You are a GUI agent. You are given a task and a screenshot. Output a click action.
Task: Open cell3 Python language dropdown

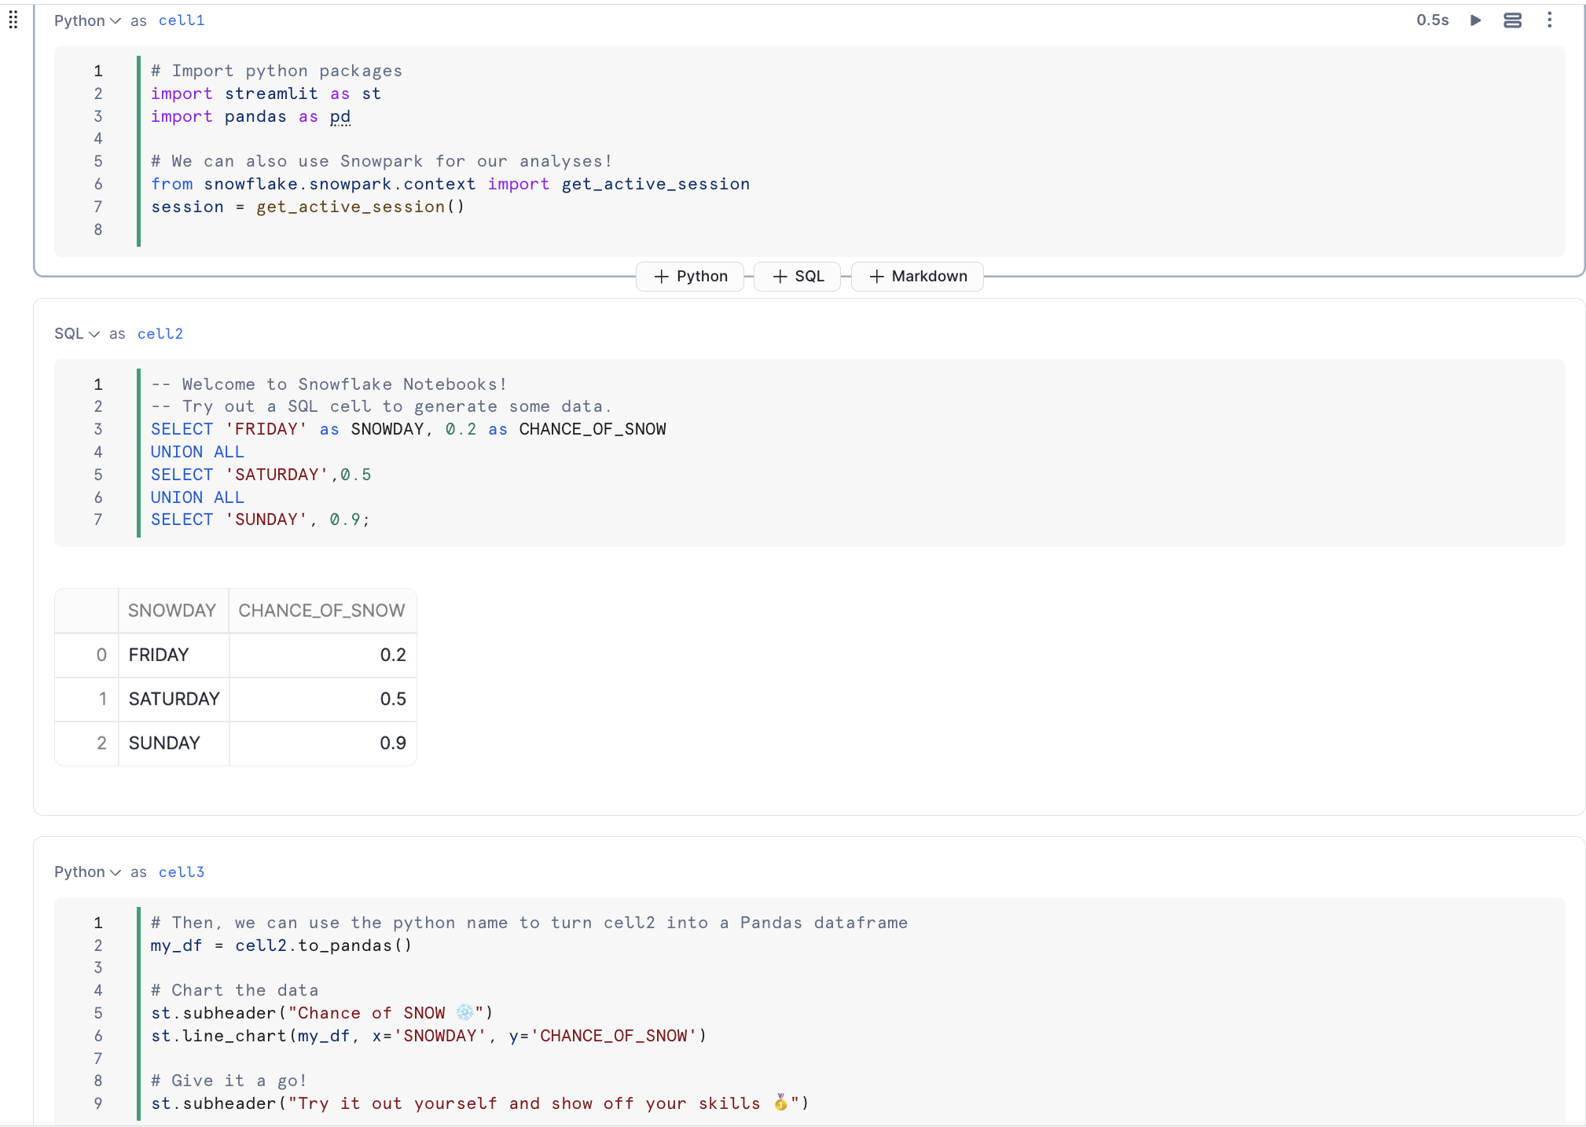(87, 872)
